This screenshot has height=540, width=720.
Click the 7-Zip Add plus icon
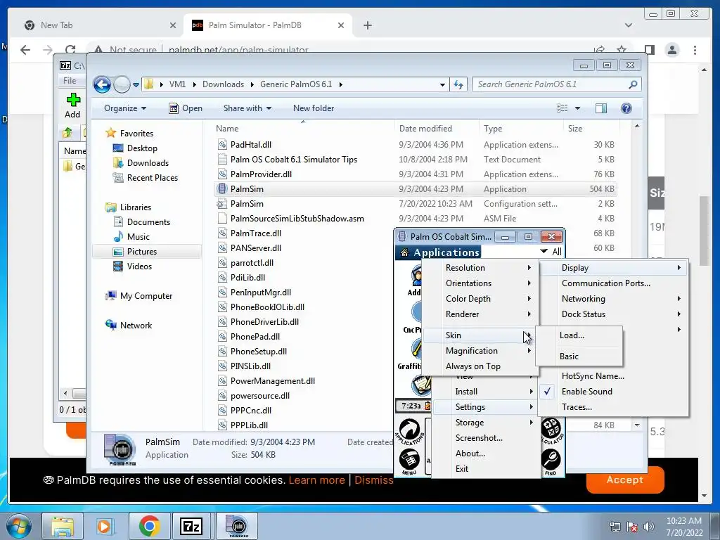72,100
